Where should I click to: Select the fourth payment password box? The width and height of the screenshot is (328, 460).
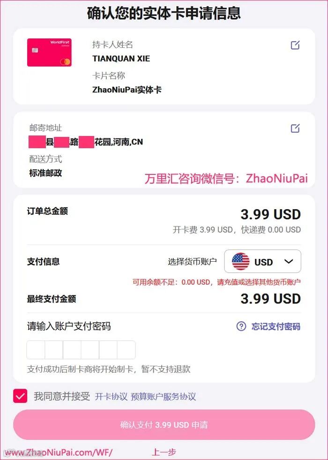click(x=90, y=350)
